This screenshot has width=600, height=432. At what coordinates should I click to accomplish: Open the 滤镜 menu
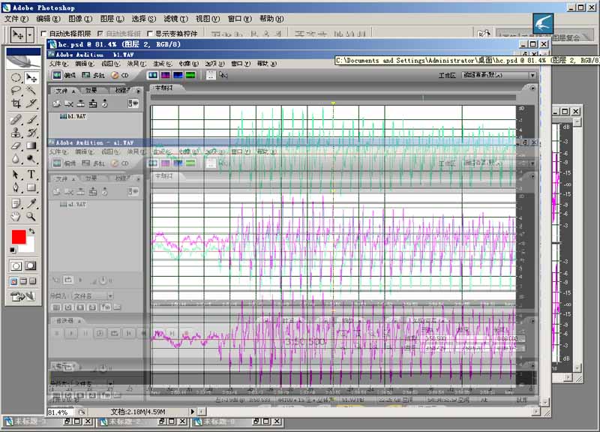pos(176,19)
